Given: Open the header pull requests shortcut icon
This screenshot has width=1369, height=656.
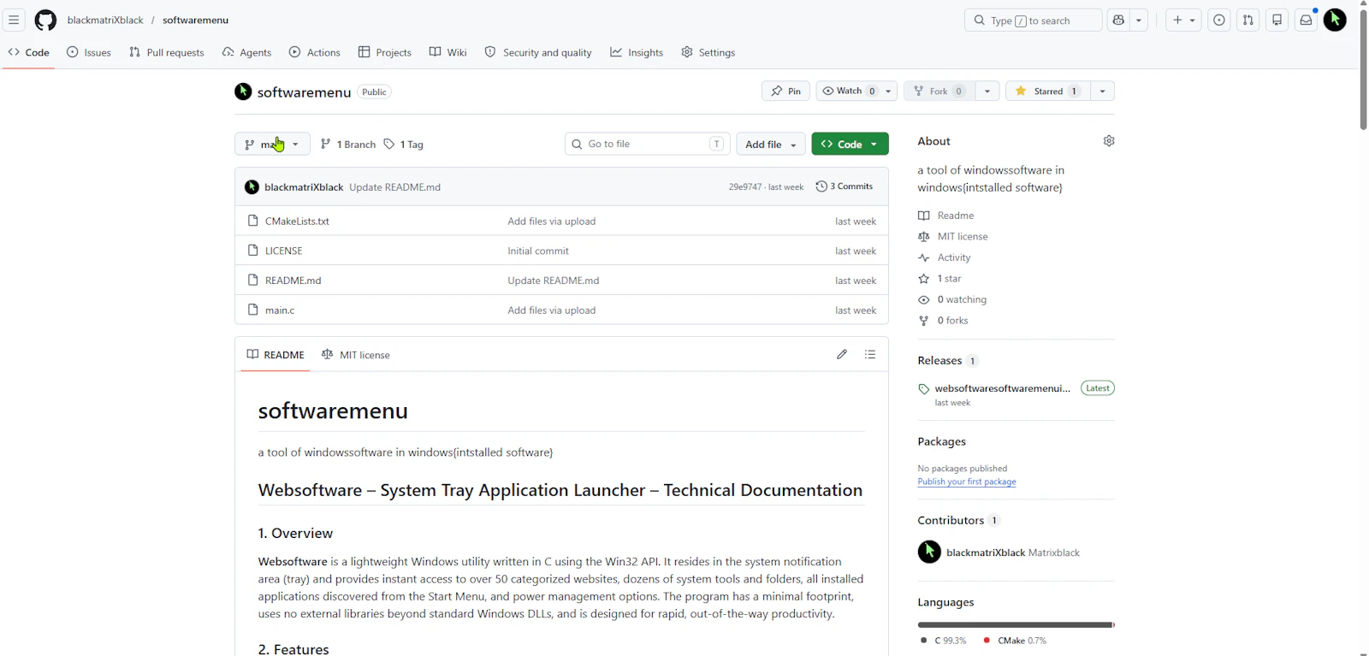Looking at the screenshot, I should point(1248,20).
